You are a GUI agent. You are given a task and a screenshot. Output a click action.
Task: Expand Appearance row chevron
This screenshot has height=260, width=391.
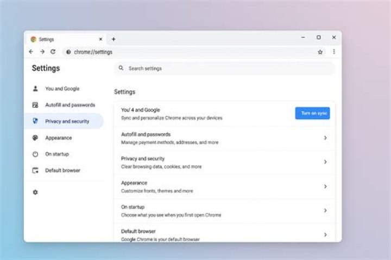point(325,186)
